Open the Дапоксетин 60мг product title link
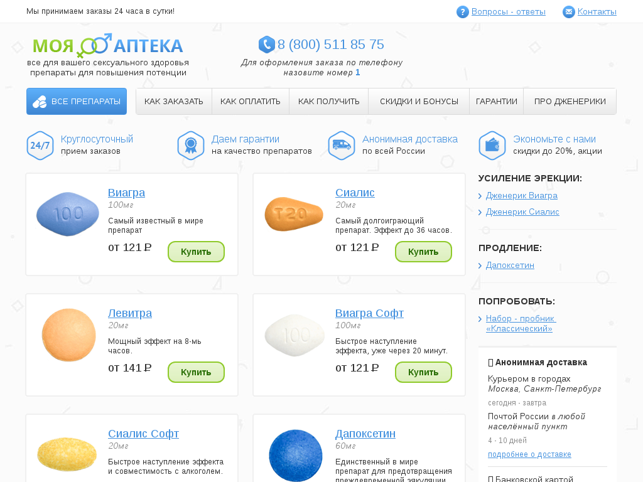This screenshot has height=482, width=643. click(365, 433)
